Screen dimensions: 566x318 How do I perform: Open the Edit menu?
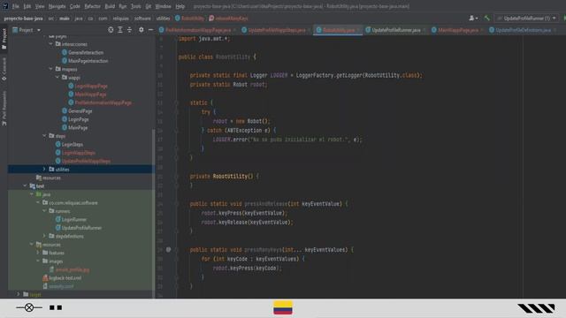click(x=27, y=6)
